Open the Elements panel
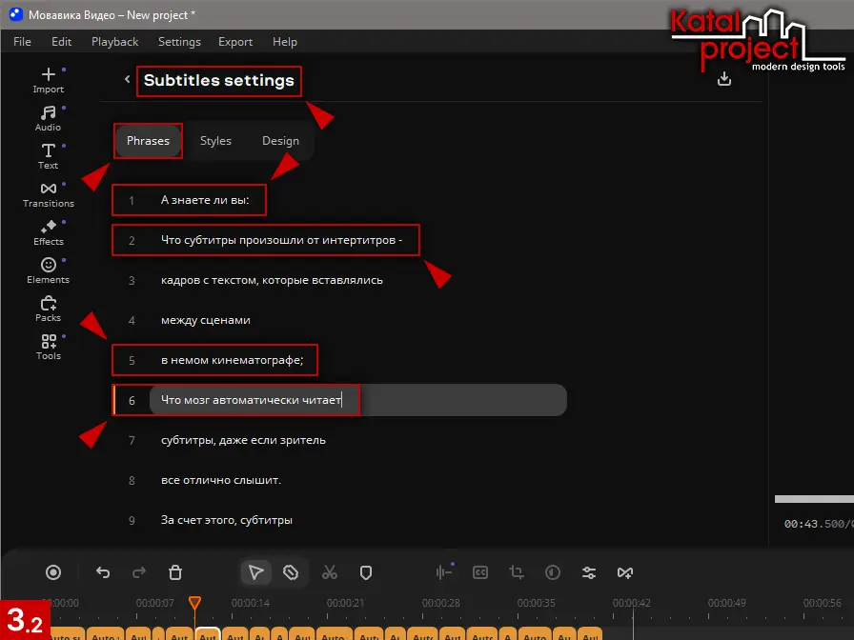854x640 pixels. (x=48, y=270)
